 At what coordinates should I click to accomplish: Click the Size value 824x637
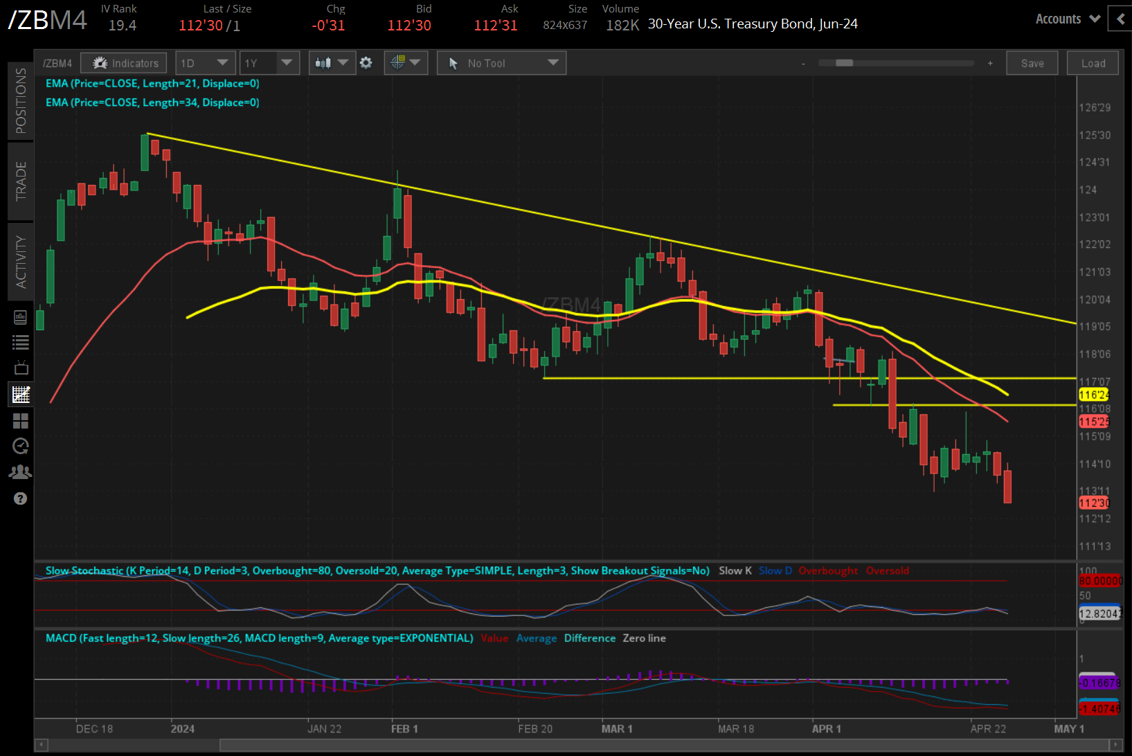click(565, 26)
